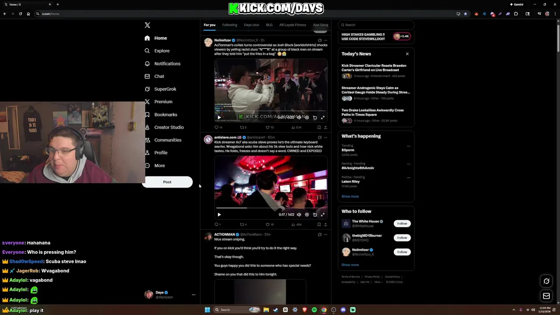Switch to AR Loyals Fitness tab
The width and height of the screenshot is (560, 315).
[293, 25]
